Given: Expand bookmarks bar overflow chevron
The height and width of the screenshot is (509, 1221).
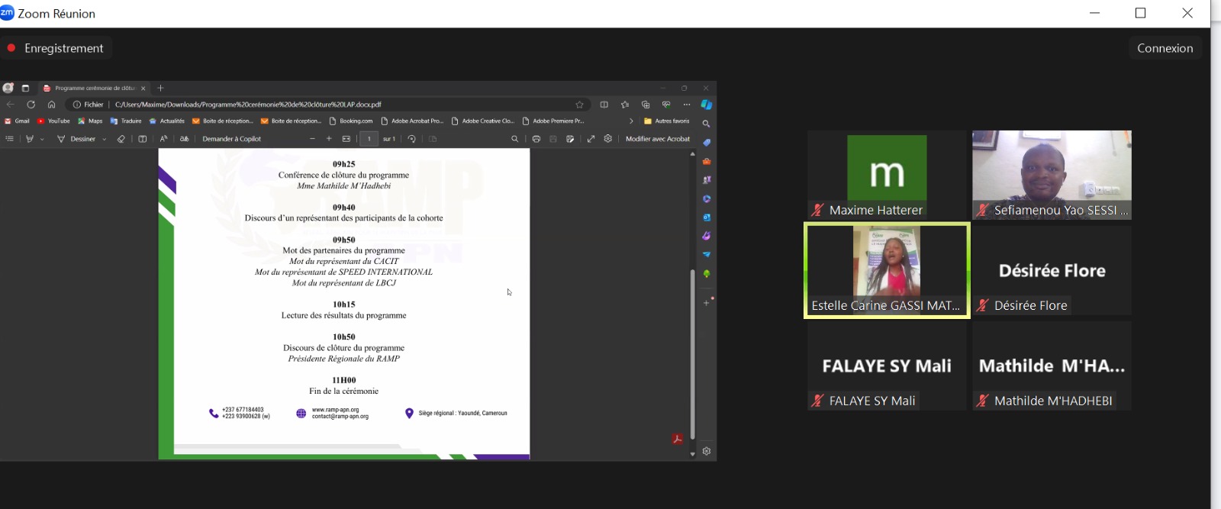Looking at the screenshot, I should (631, 121).
